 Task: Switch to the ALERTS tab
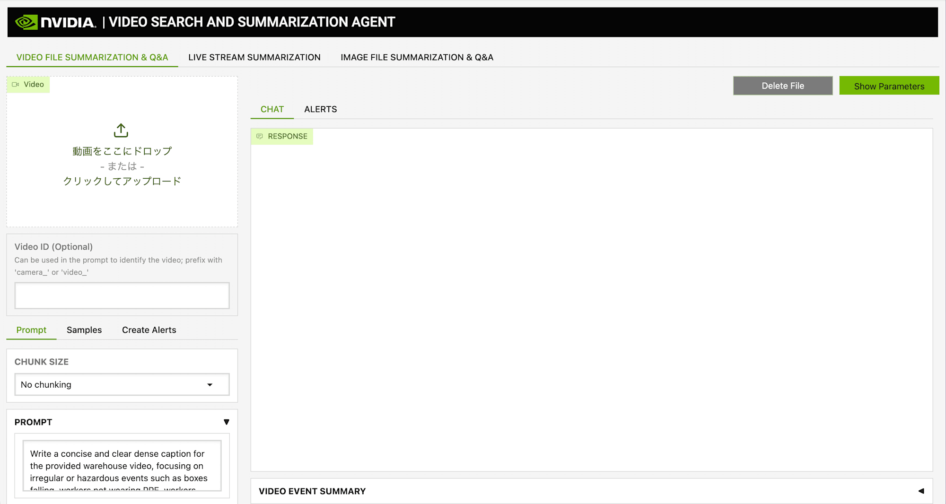coord(320,109)
